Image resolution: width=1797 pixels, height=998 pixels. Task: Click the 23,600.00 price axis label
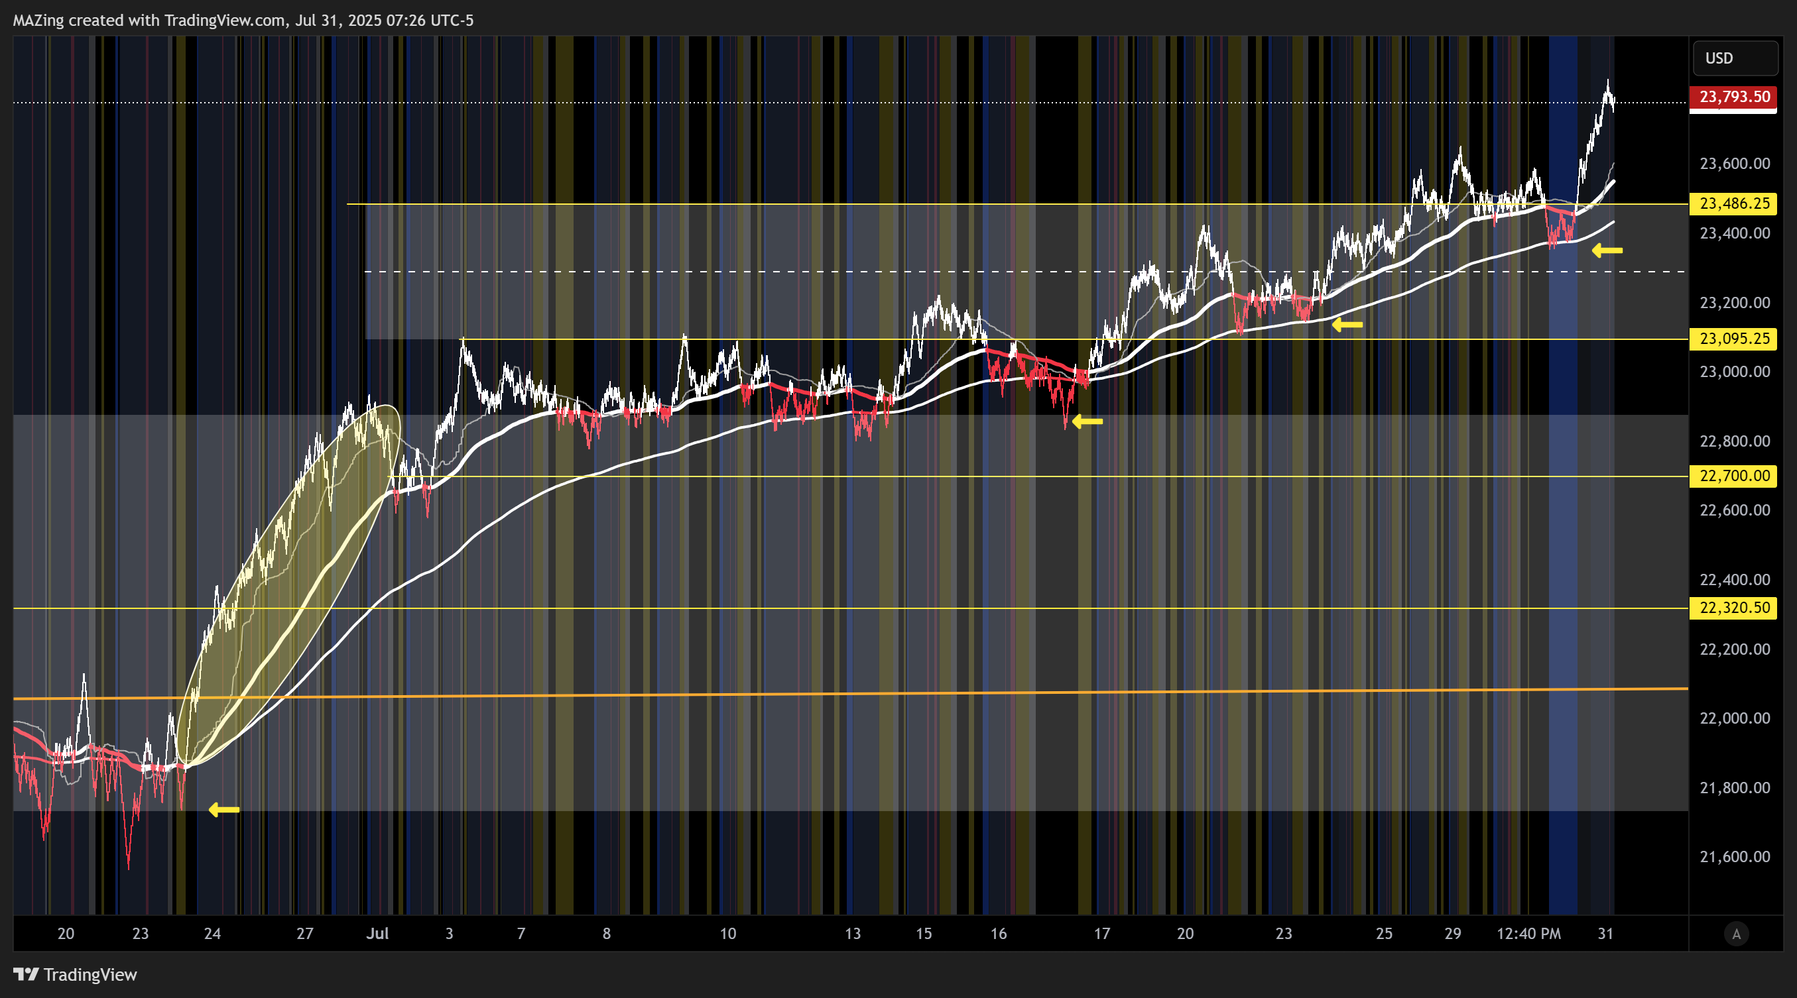tap(1734, 164)
